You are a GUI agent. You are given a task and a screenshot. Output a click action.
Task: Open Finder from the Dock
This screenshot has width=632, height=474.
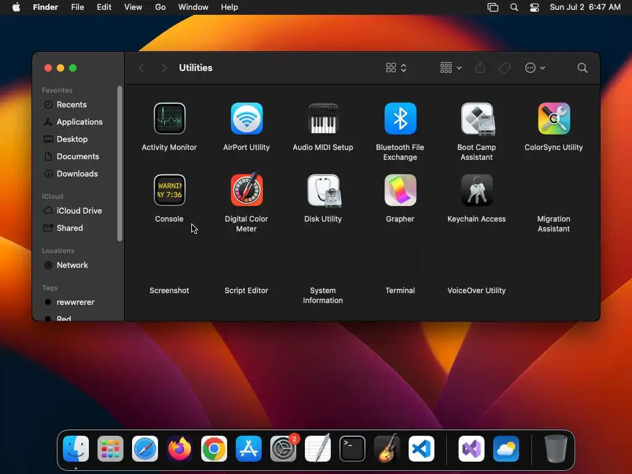(76, 449)
